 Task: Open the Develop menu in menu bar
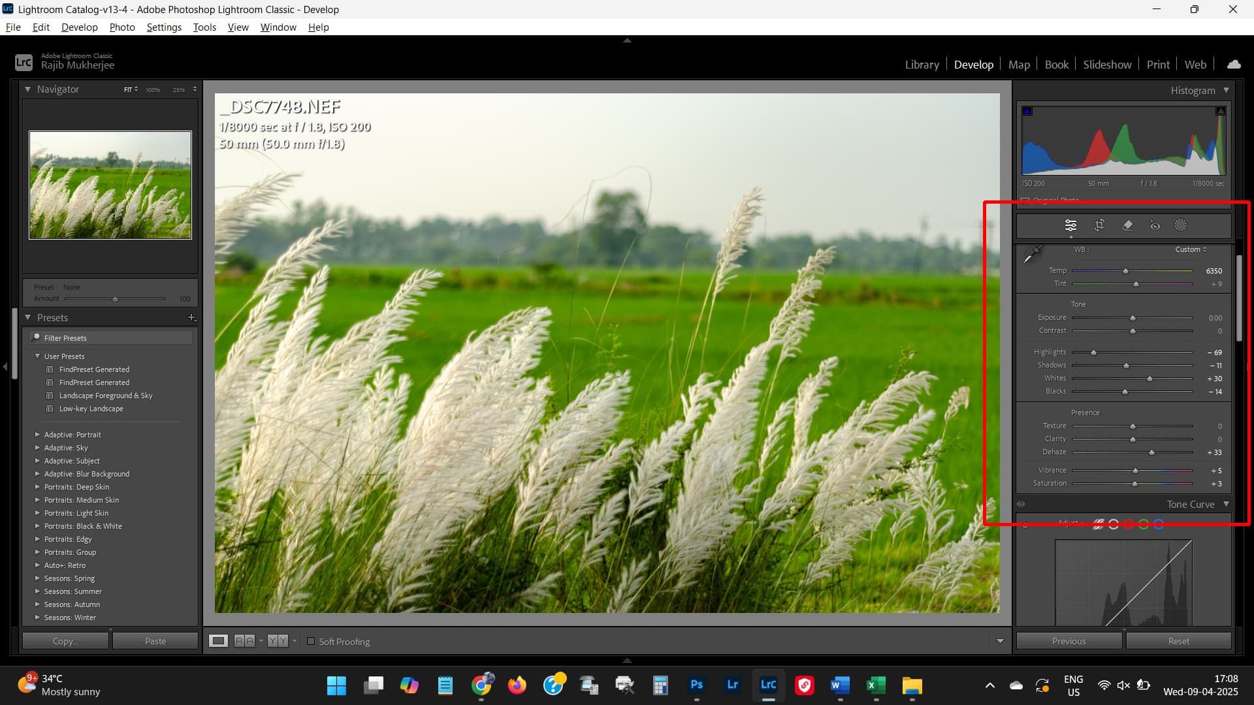(79, 27)
